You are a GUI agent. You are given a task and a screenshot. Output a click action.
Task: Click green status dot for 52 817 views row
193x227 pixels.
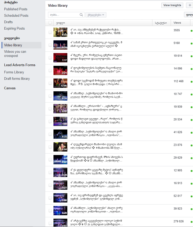pyautogui.click(x=191, y=196)
